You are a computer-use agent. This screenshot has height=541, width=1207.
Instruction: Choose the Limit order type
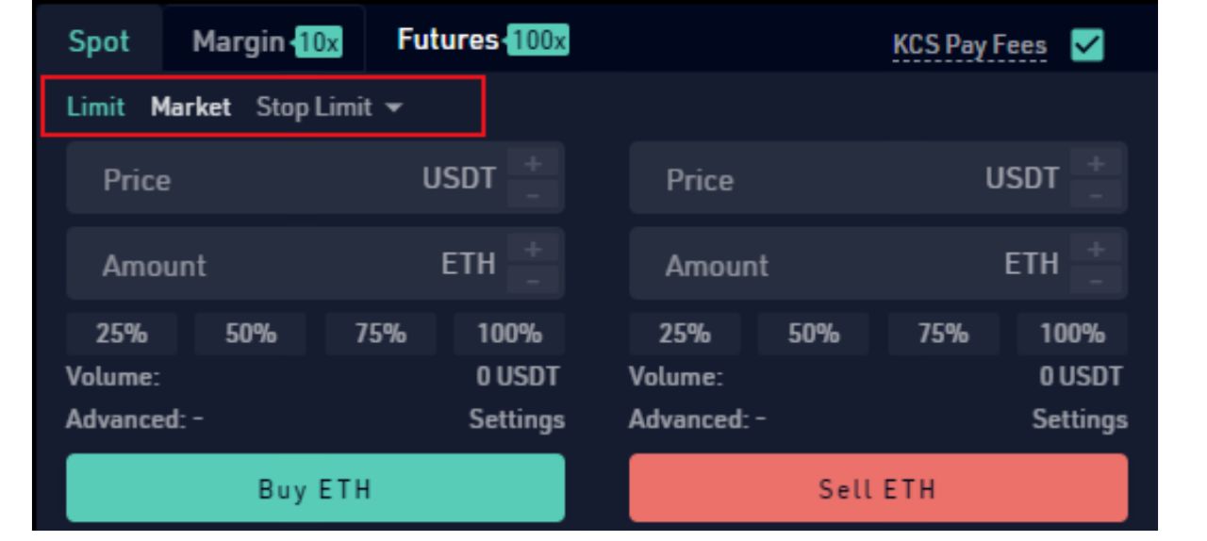(x=95, y=107)
